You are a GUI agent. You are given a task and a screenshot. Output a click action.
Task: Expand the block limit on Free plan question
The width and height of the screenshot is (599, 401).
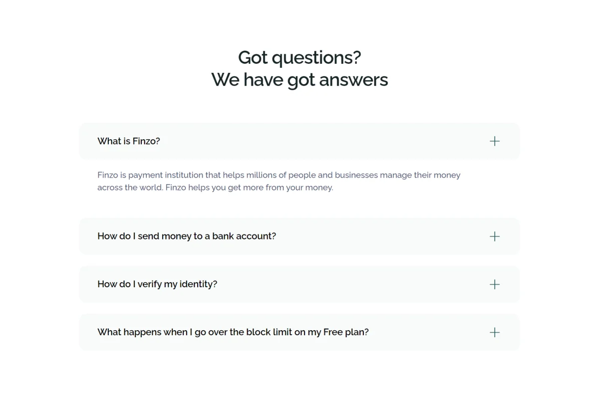pyautogui.click(x=299, y=332)
